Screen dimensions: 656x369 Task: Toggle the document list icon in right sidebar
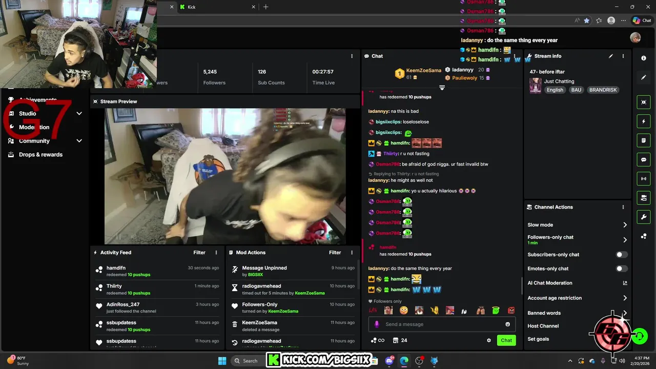644,140
